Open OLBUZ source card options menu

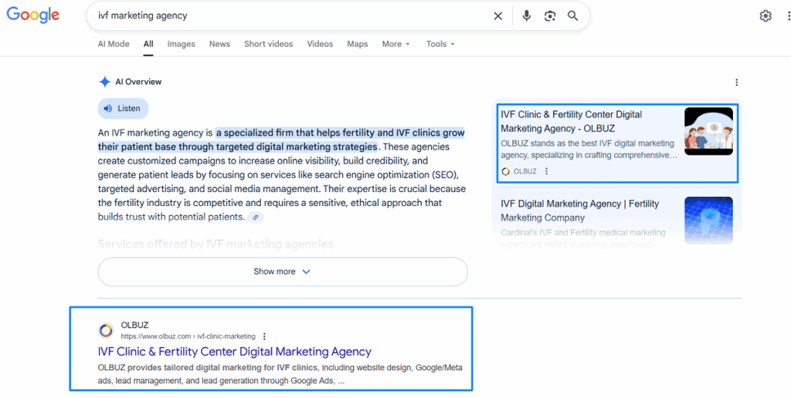pos(546,171)
